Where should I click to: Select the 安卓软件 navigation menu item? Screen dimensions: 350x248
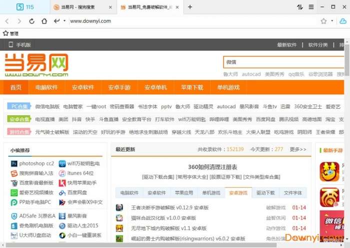82,87
